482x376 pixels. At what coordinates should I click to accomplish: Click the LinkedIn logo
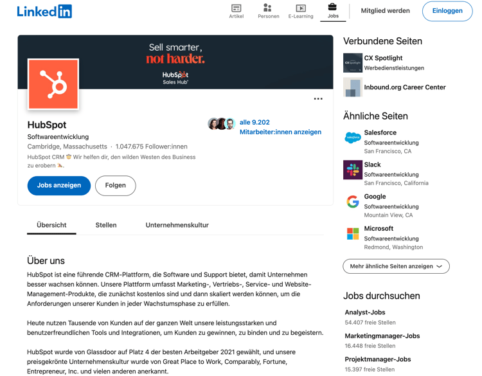(44, 12)
